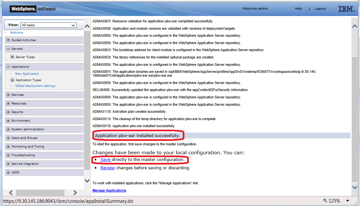Expand the Service integration section

click(x=8, y=164)
